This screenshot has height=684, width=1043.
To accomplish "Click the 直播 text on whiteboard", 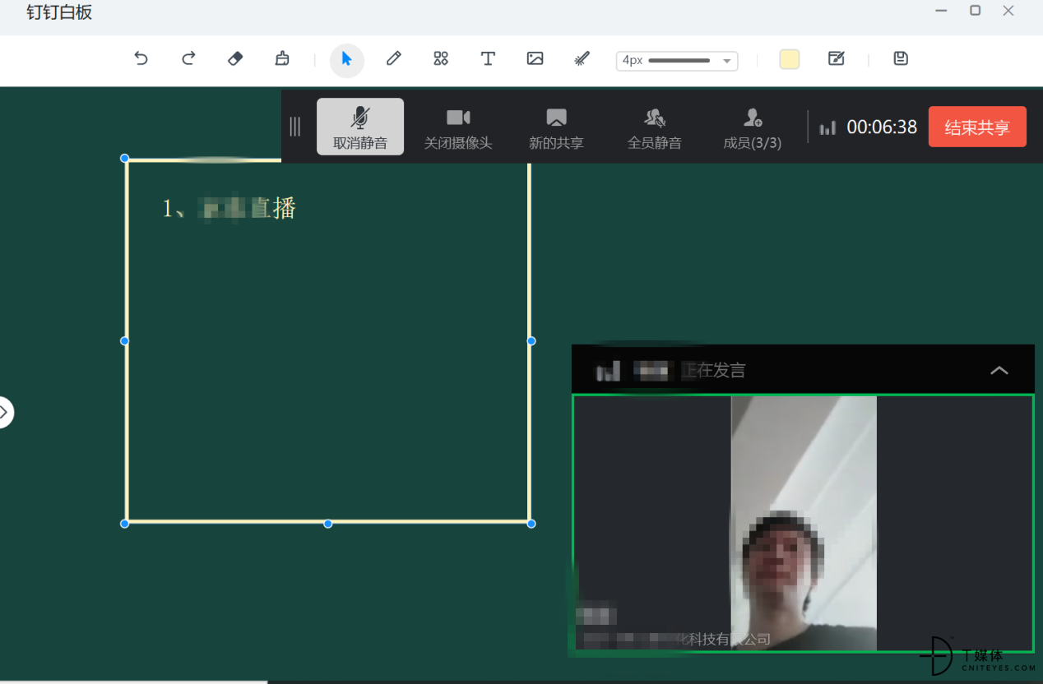I will [x=273, y=209].
